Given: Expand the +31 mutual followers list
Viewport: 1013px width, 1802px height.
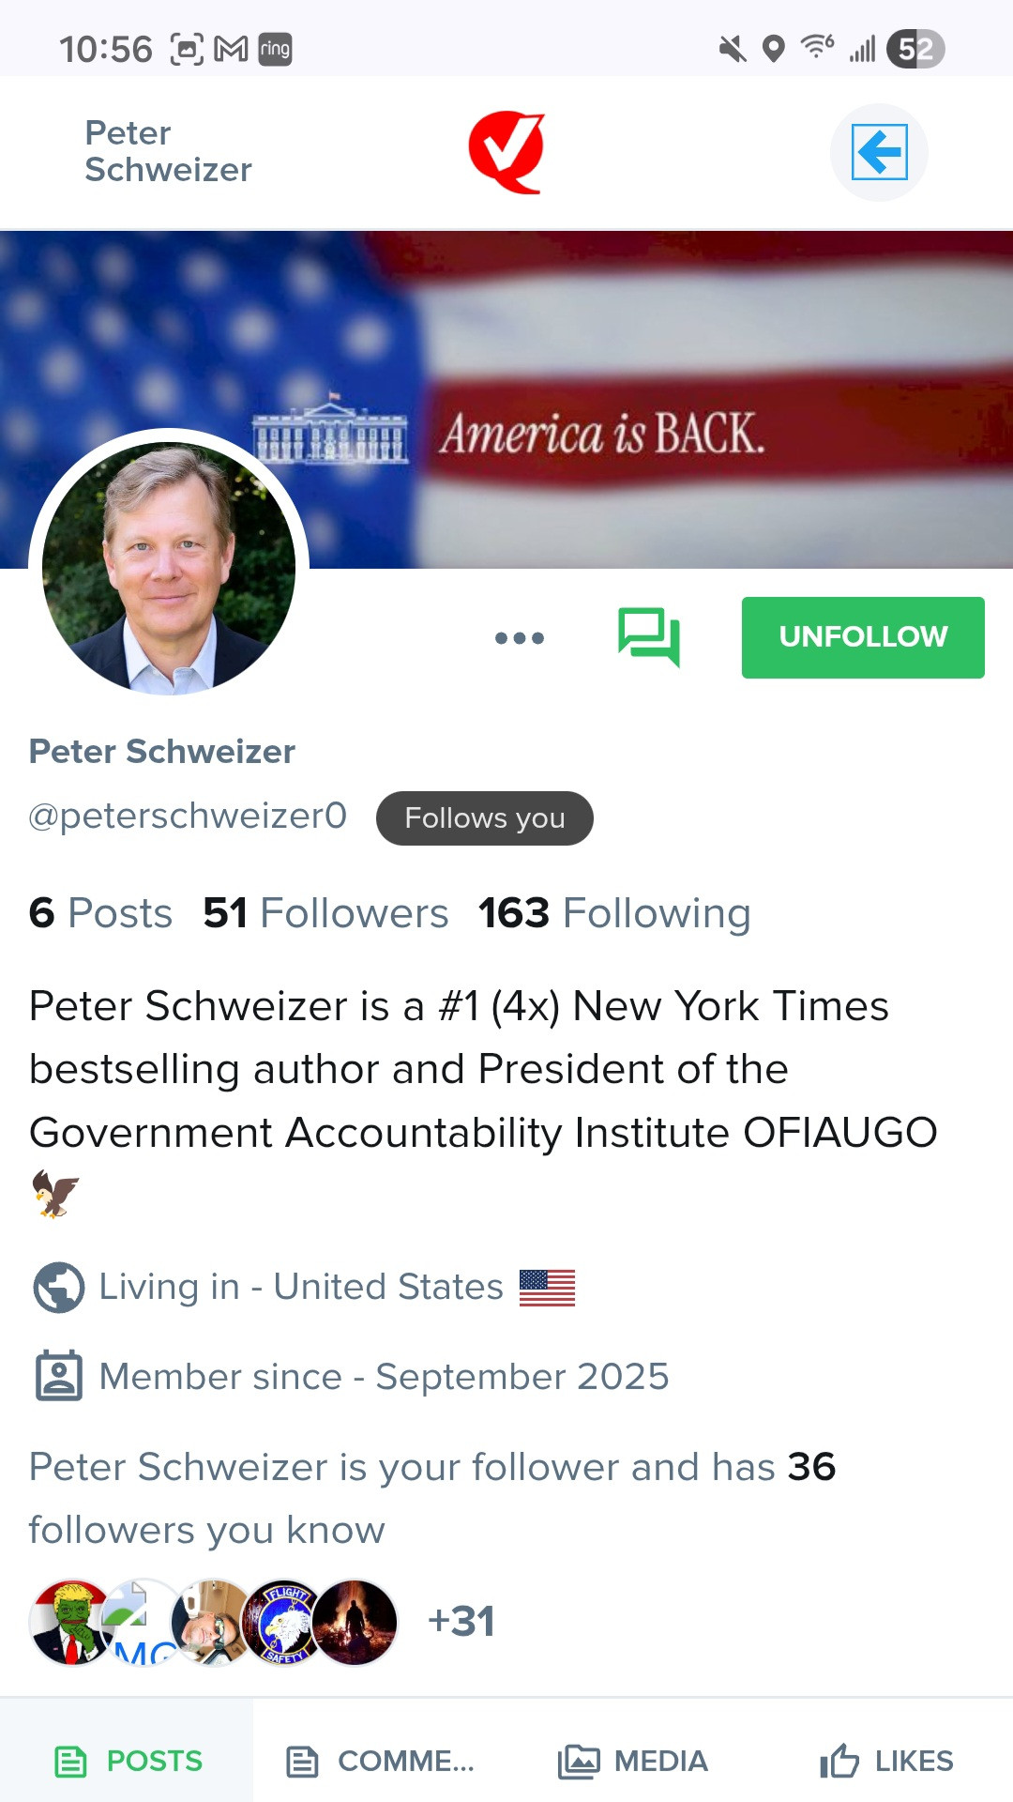Looking at the screenshot, I should click(461, 1621).
